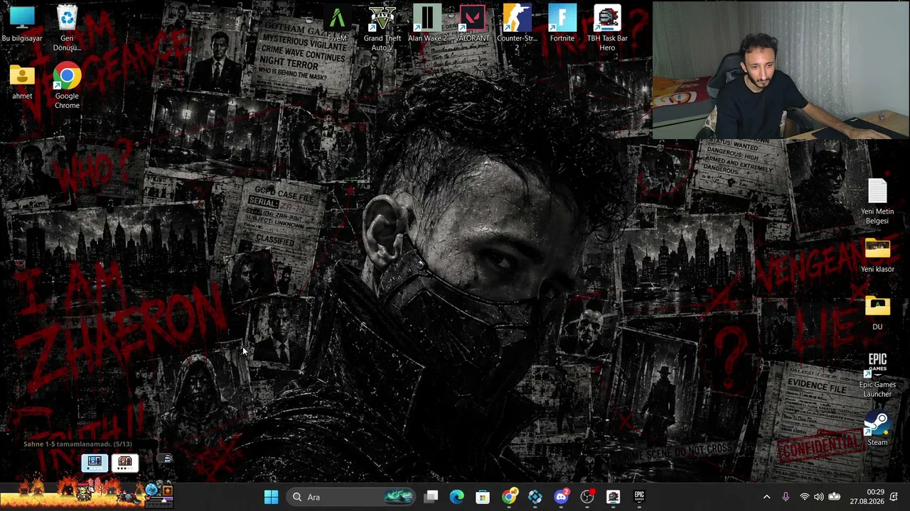Image resolution: width=910 pixels, height=511 pixels.
Task: Open Microsoft Store from the taskbar
Action: click(483, 497)
